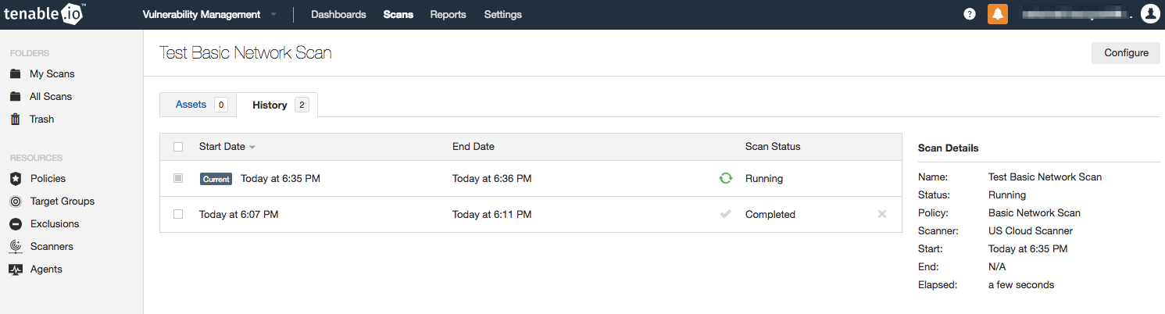Screen dimensions: 1165x314
Task: Open the orange notifications bell
Action: (997, 14)
